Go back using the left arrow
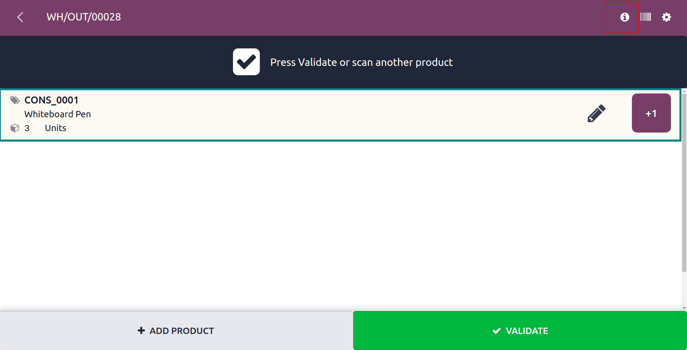The height and width of the screenshot is (350, 687). [x=20, y=17]
